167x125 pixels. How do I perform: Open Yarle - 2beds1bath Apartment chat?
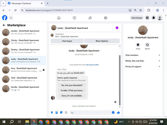point(23,79)
